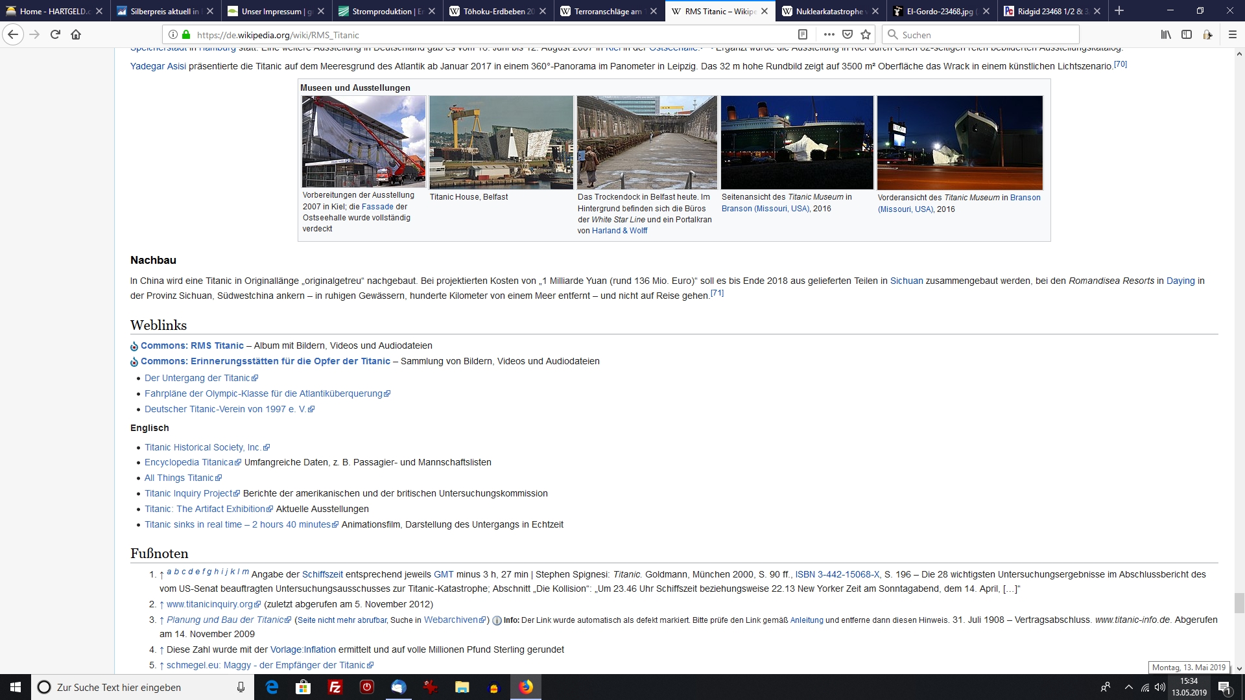This screenshot has height=700, width=1245.
Task: Go to the browser home page
Action: pyautogui.click(x=76, y=35)
